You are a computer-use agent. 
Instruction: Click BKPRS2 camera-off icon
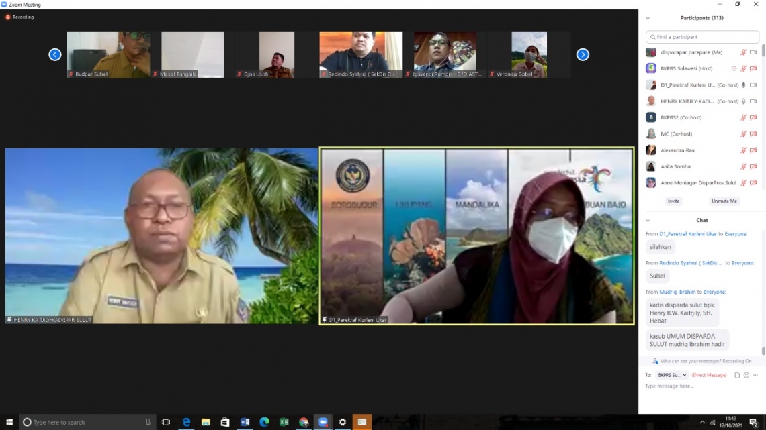(753, 117)
